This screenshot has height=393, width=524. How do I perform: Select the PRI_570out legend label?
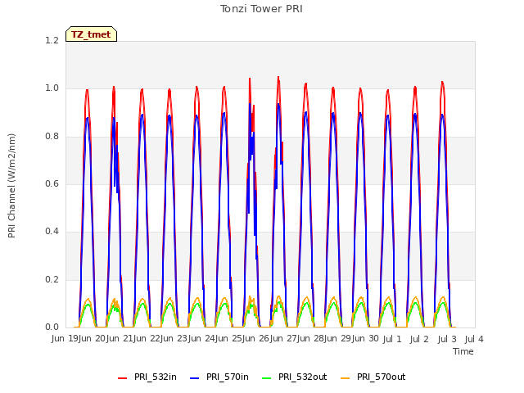coord(381,377)
